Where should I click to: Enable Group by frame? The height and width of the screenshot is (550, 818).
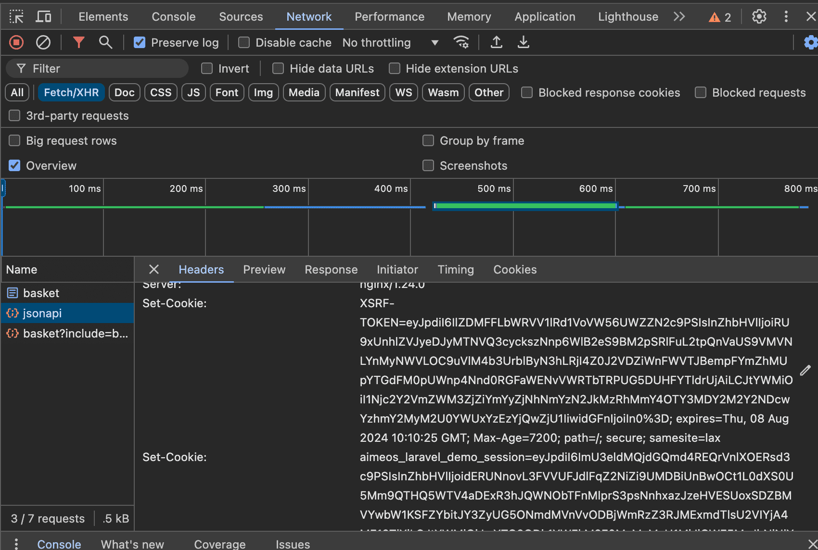(x=428, y=140)
